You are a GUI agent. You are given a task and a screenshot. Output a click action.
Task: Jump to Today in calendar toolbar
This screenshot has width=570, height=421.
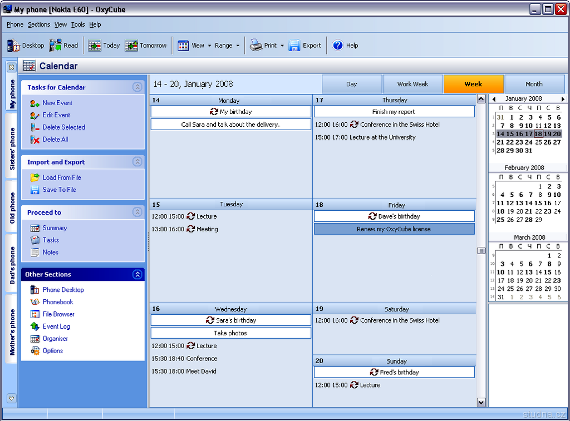pyautogui.click(x=95, y=46)
